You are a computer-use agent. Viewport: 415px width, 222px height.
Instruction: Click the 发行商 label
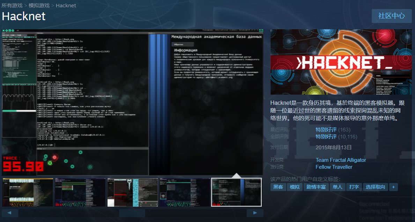[x=277, y=167]
